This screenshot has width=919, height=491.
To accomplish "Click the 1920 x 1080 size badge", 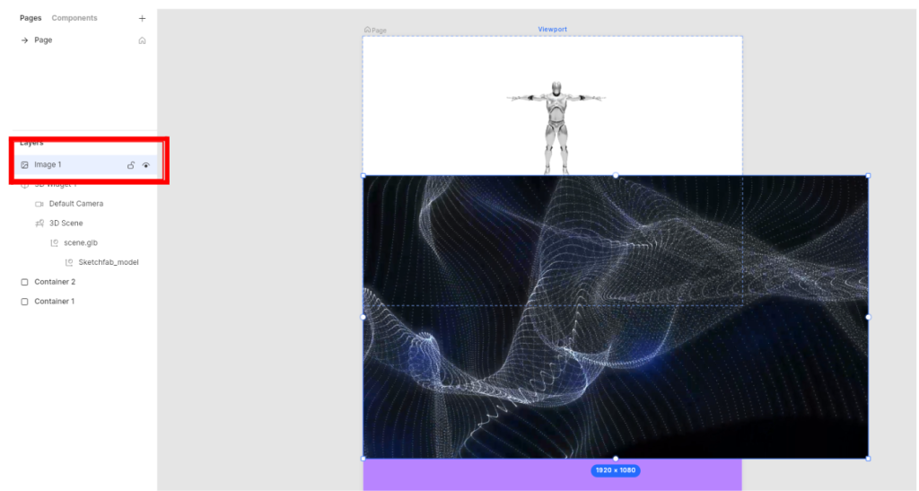I will pyautogui.click(x=615, y=470).
